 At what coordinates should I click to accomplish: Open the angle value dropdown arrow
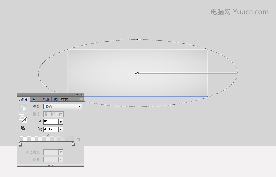(x=61, y=122)
